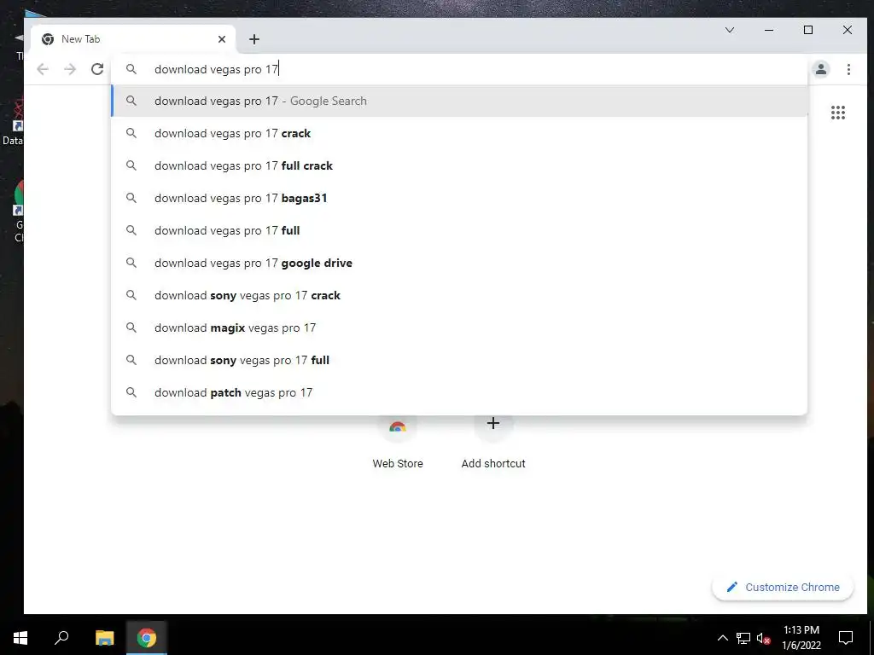Screen dimensions: 874x655
Task: Open the Windows Start menu
Action: click(20, 638)
